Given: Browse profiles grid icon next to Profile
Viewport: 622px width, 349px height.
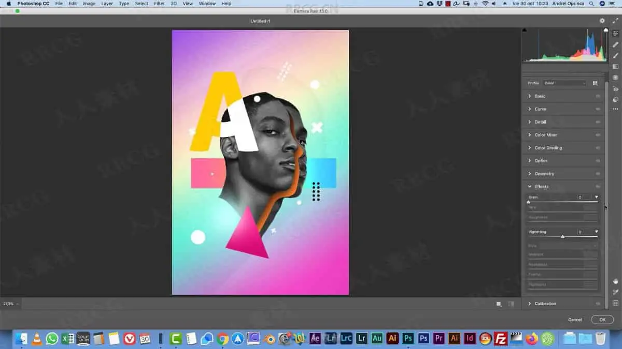Looking at the screenshot, I should [x=595, y=83].
